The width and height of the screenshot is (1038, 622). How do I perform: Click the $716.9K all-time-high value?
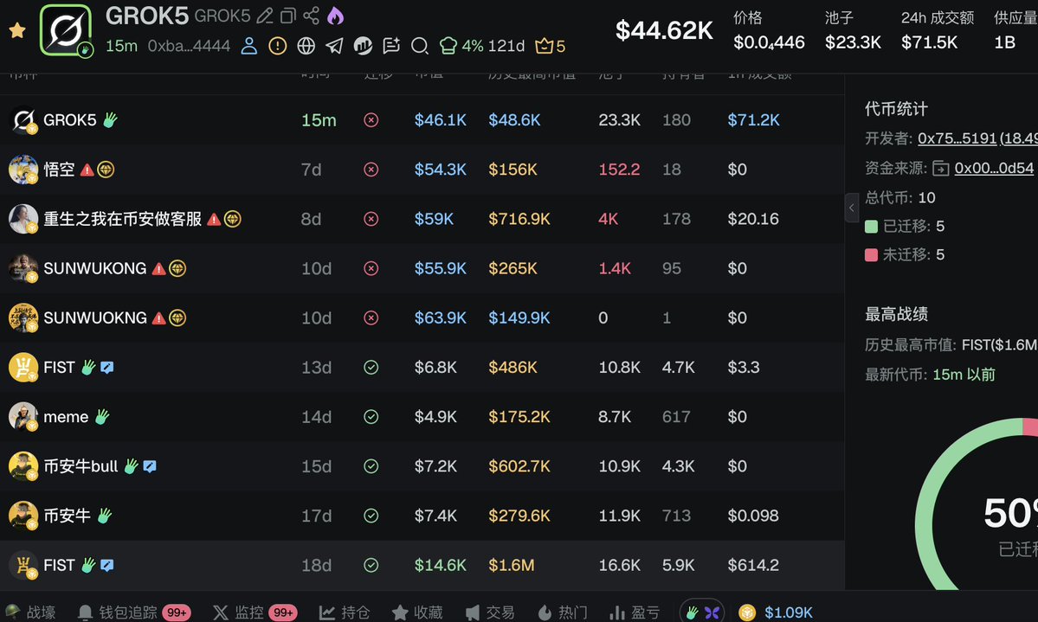click(x=519, y=219)
